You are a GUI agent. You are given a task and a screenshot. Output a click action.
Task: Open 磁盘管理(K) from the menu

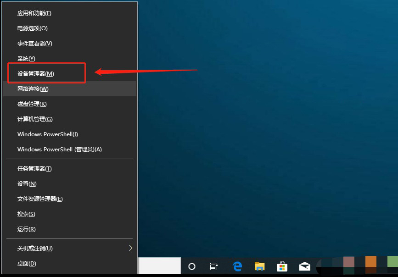tap(32, 104)
